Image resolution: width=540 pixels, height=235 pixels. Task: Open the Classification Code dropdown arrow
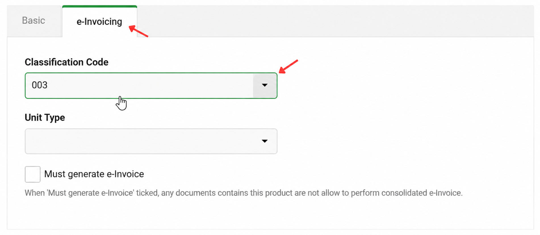pos(265,85)
